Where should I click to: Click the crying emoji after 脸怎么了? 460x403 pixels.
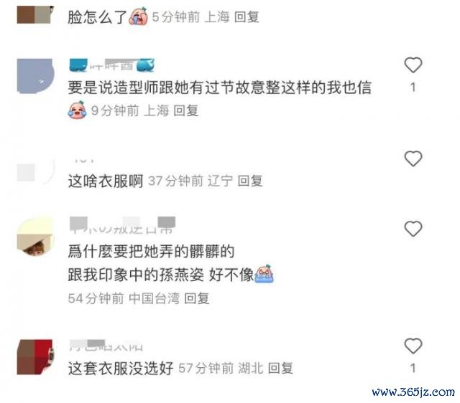(138, 16)
